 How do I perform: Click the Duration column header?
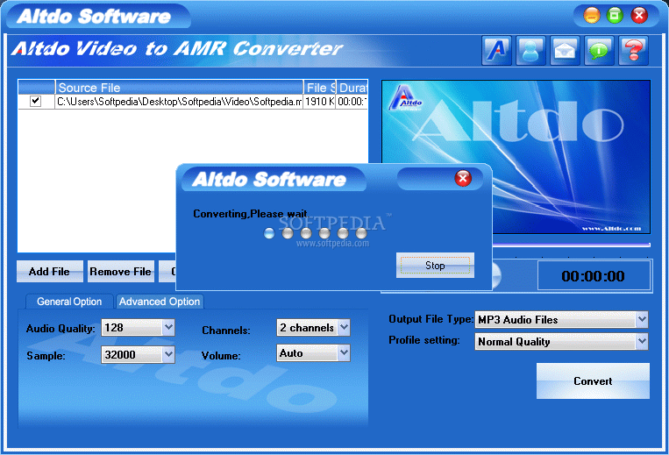[x=352, y=88]
